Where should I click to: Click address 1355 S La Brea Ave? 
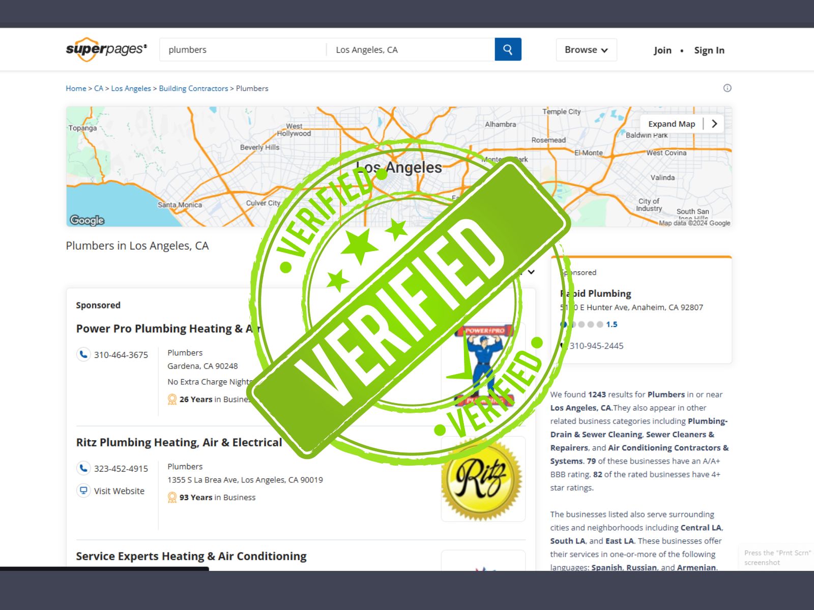(245, 480)
